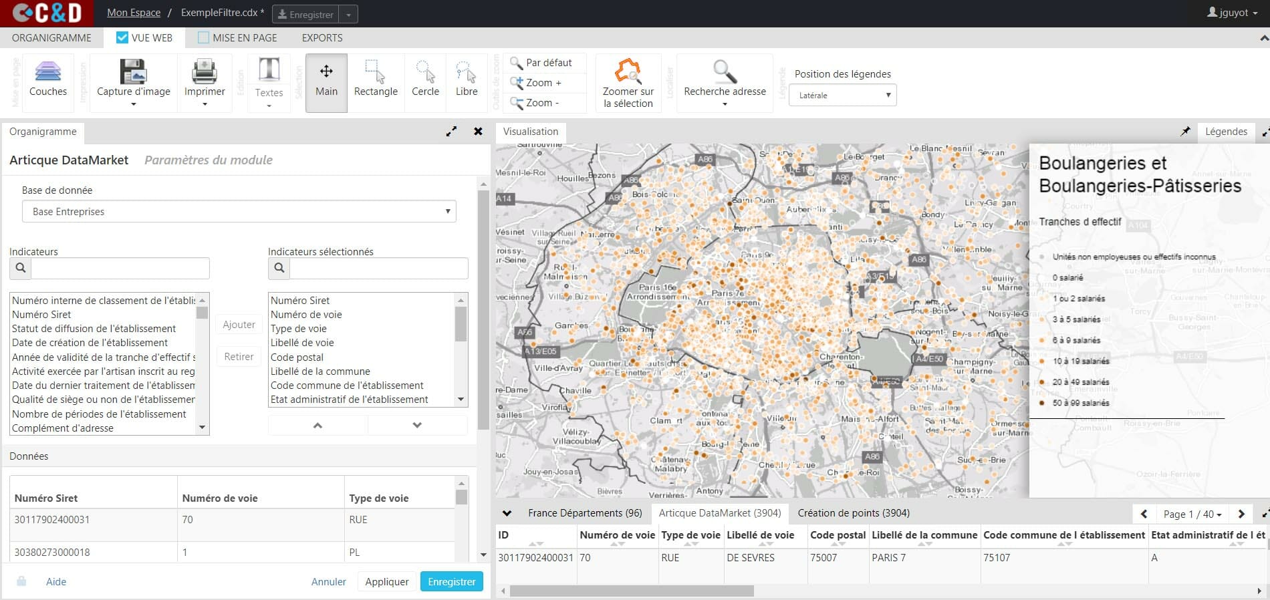This screenshot has width=1270, height=600.
Task: Go to Mon Espace breadcrumb
Action: (134, 13)
